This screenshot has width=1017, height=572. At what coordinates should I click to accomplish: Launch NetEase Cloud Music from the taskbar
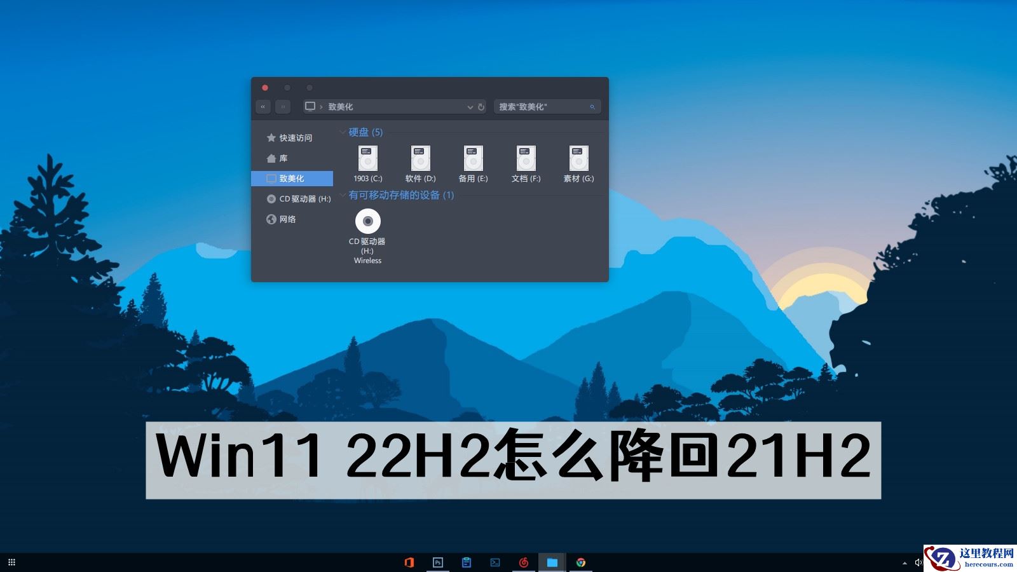pos(524,562)
